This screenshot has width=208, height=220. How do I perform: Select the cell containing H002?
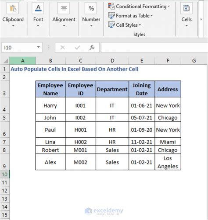pos(81,142)
